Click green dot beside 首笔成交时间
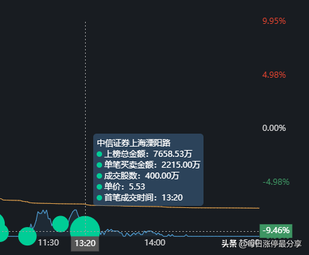 [x=99, y=198]
